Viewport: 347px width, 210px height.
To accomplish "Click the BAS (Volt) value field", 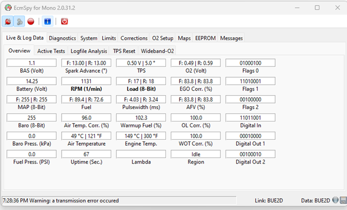I will click(x=32, y=63).
